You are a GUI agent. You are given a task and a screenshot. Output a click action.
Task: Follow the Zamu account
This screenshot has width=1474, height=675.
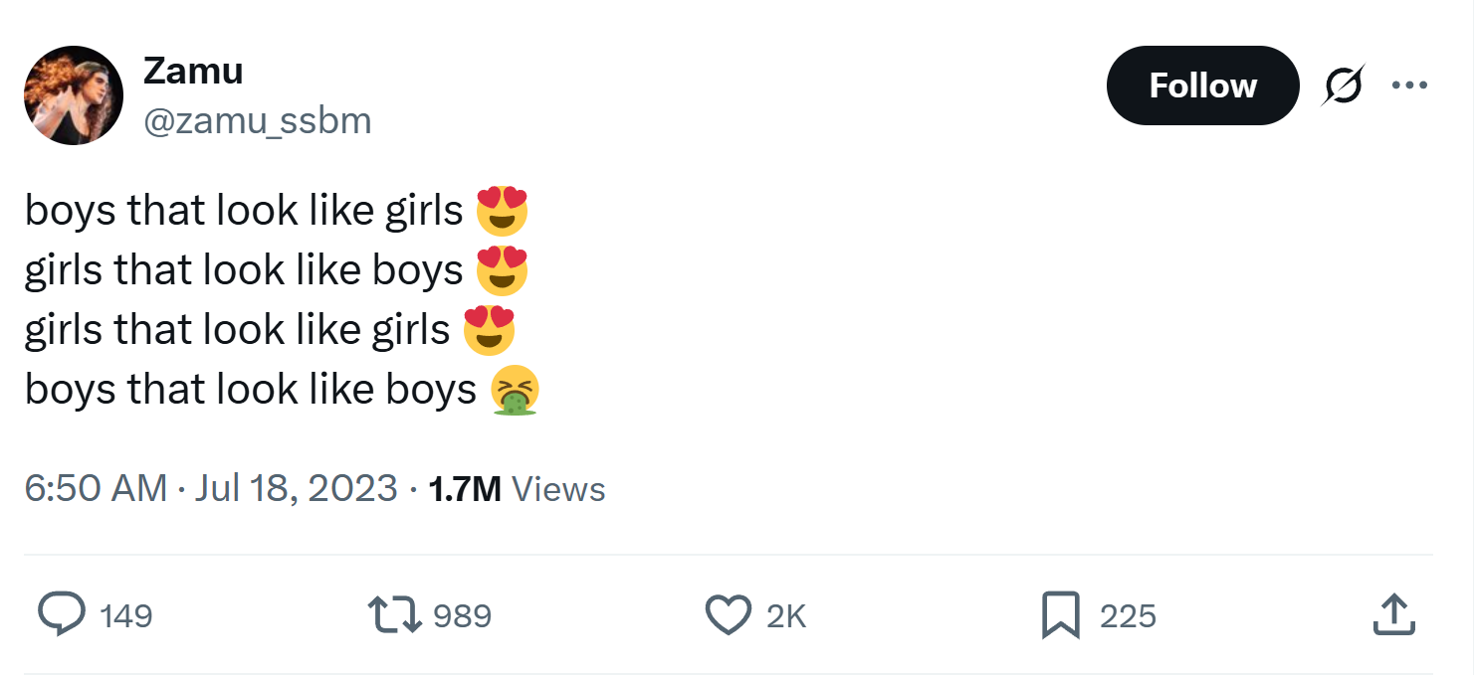1202,85
